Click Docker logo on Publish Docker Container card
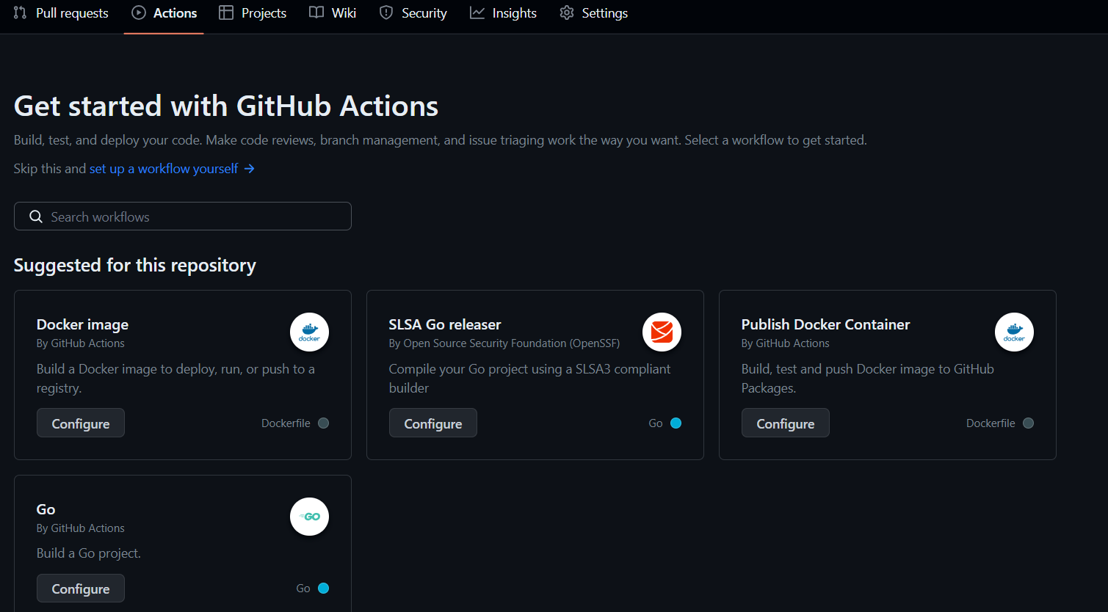The image size is (1108, 612). click(x=1014, y=332)
